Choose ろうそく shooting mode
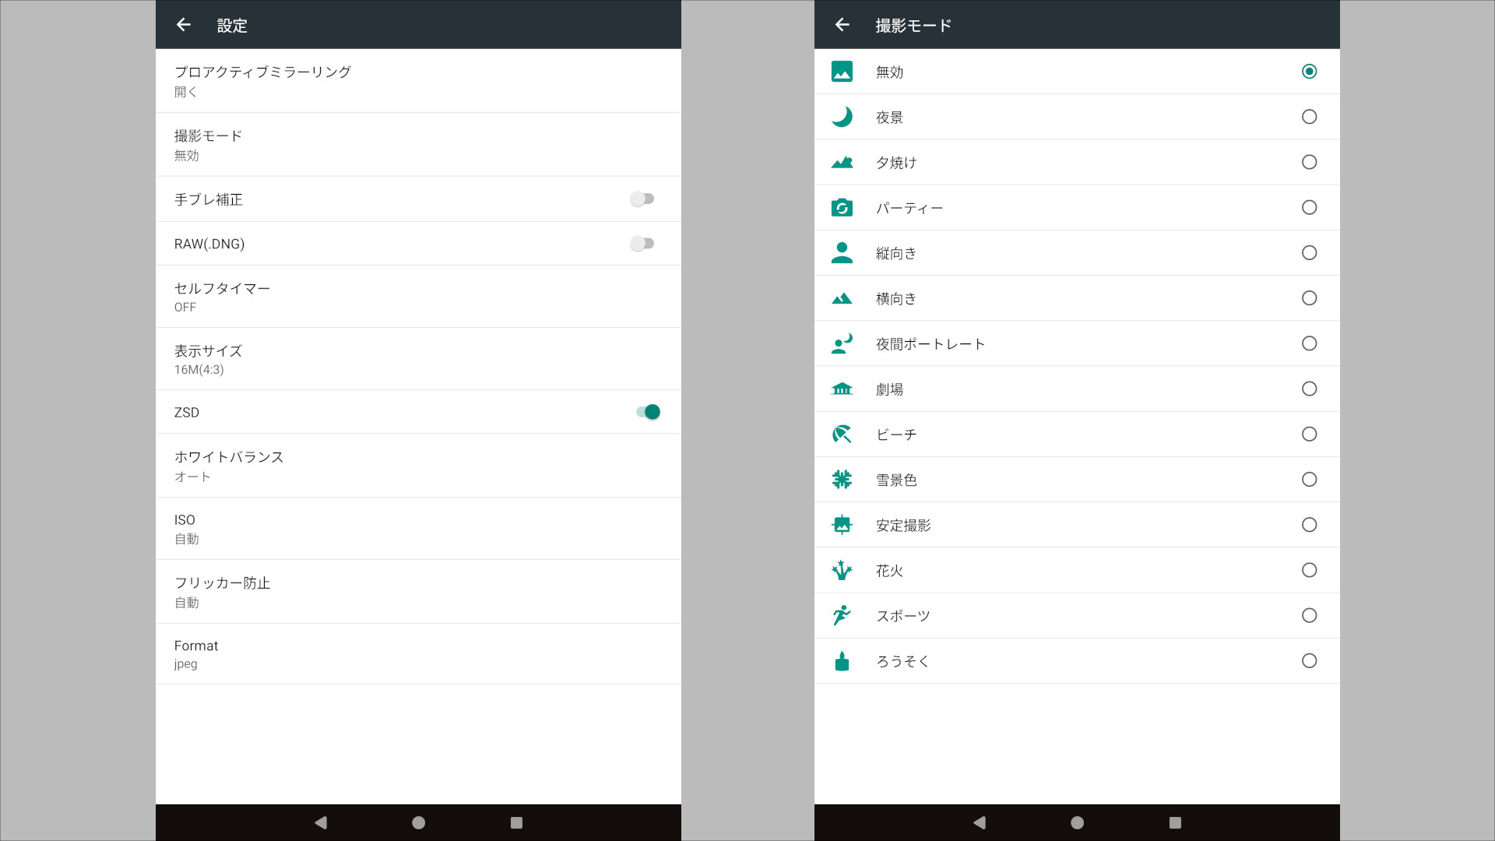 pos(1310,660)
